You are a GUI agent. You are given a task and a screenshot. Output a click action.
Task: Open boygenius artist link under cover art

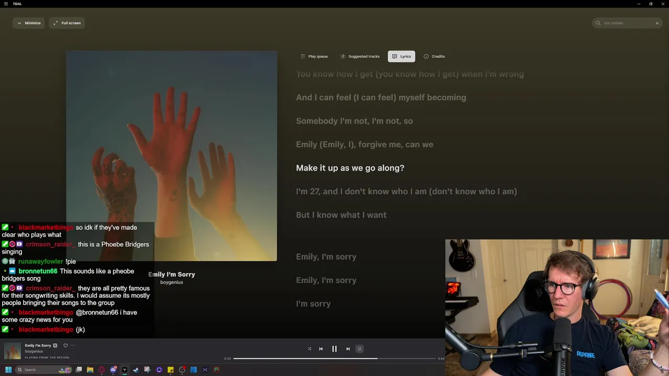[x=171, y=283]
